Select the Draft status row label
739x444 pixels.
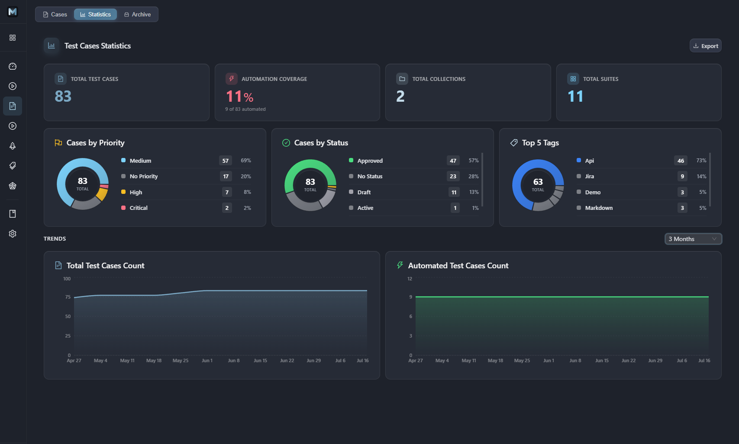point(364,192)
